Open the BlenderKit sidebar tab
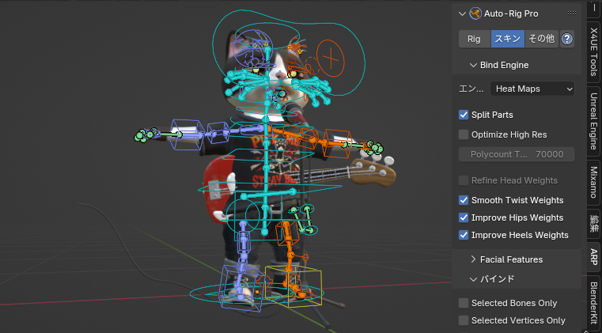The image size is (602, 333). 594,304
